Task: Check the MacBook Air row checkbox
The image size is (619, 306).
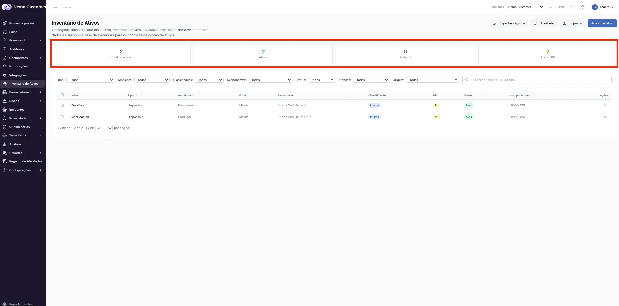Action: click(62, 117)
